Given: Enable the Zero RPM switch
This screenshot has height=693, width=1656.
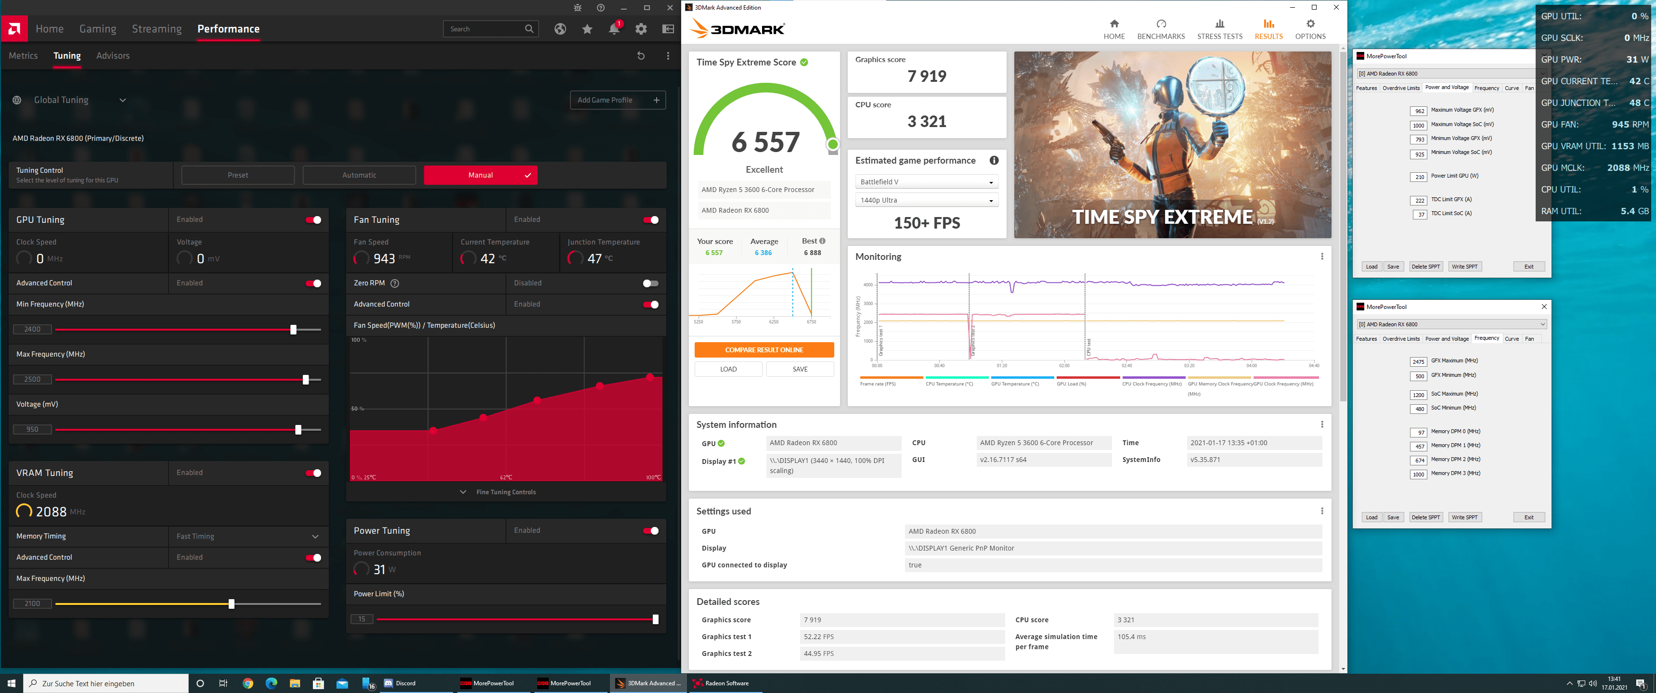Looking at the screenshot, I should [x=650, y=283].
